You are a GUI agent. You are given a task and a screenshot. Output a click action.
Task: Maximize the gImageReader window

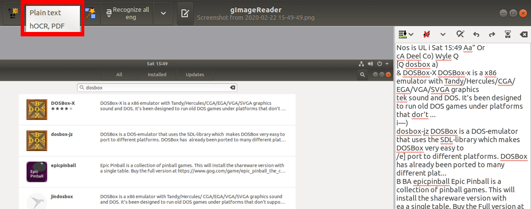click(x=513, y=13)
